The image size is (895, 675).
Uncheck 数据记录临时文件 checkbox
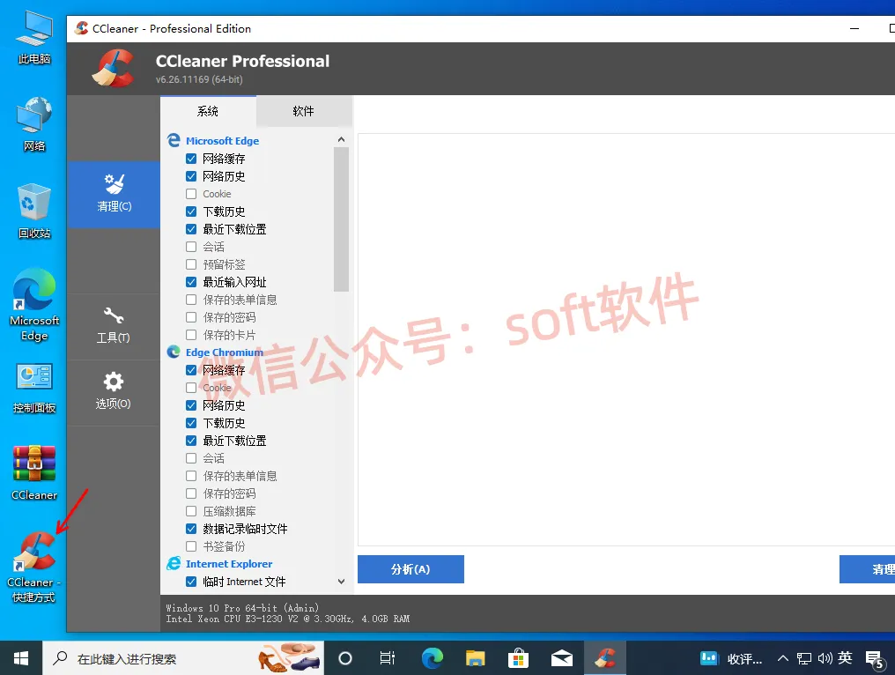click(x=191, y=529)
